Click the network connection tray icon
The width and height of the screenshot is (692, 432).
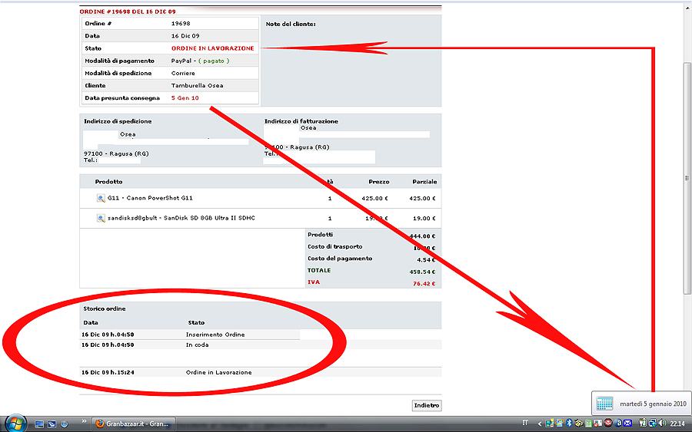(650, 423)
